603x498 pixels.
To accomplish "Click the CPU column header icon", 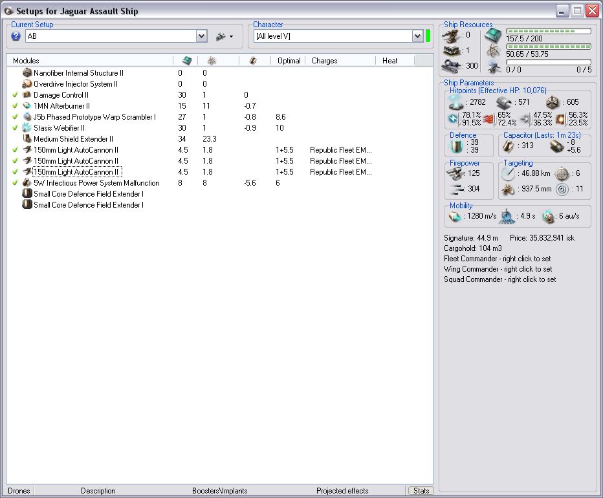I will pos(186,60).
